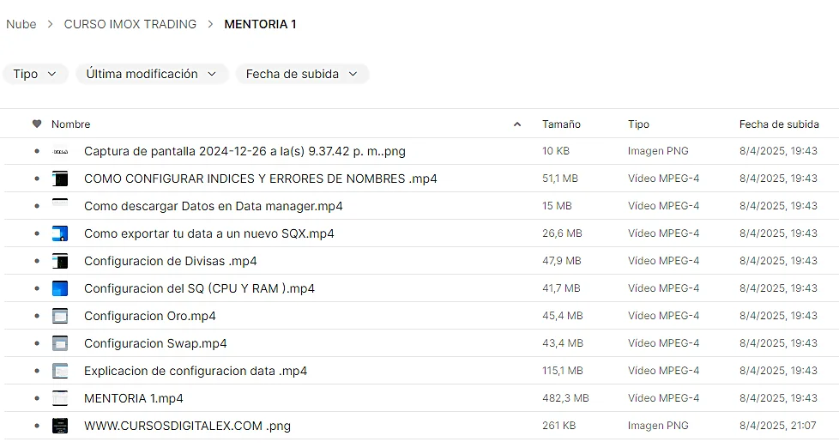The height and width of the screenshot is (448, 839).
Task: Click icon for Configuracion Oro video
Action: [60, 316]
